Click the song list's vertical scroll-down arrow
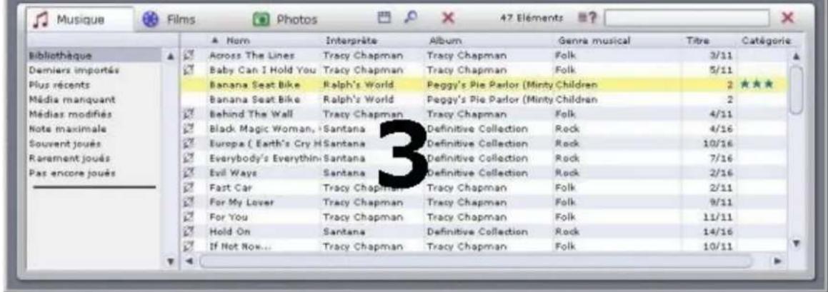 click(x=797, y=245)
